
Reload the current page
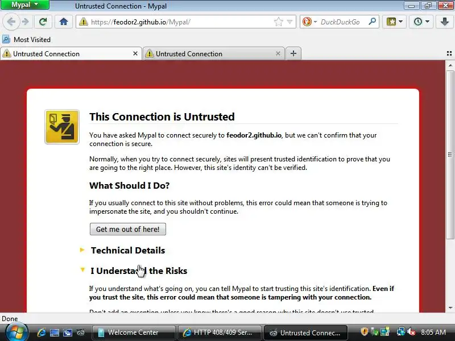(x=43, y=22)
